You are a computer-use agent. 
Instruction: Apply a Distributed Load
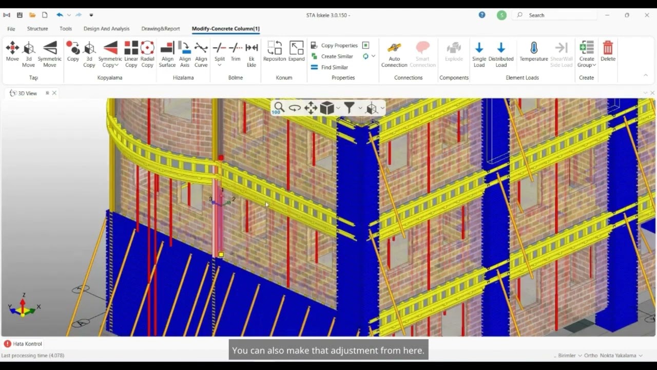pos(501,54)
